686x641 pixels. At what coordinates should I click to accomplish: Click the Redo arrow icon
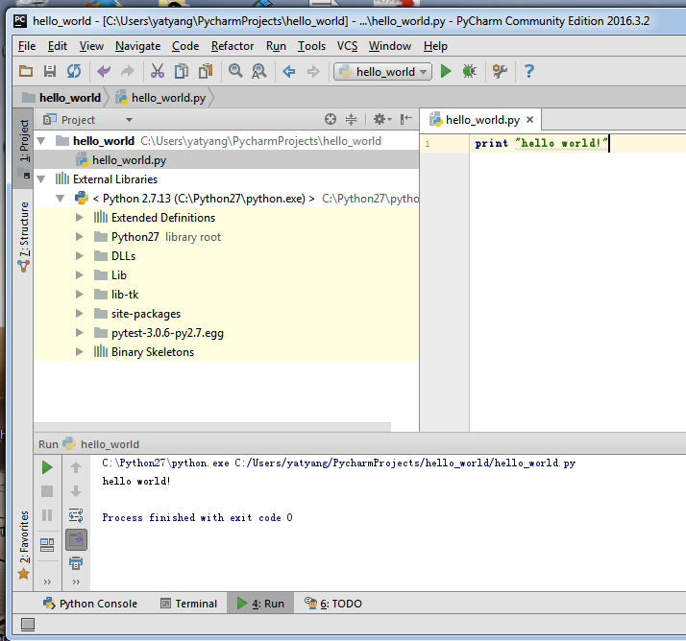tap(128, 71)
